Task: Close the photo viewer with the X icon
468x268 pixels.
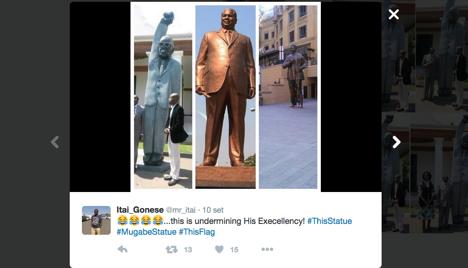Action: pos(394,14)
